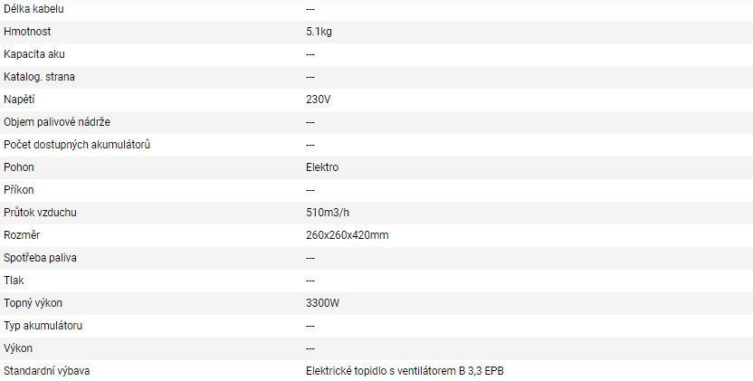
Task: Click the Standardní výbava label
Action: point(46,371)
